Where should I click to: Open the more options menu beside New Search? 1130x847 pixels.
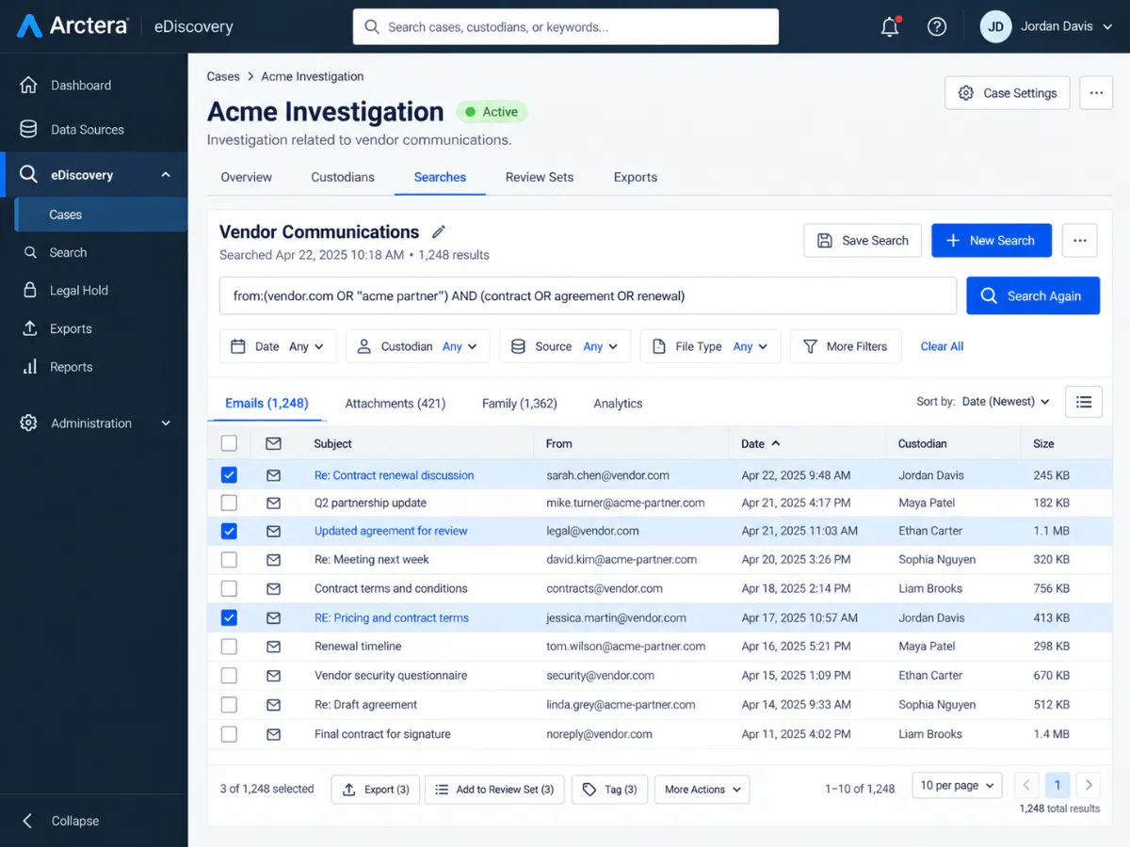[1079, 240]
